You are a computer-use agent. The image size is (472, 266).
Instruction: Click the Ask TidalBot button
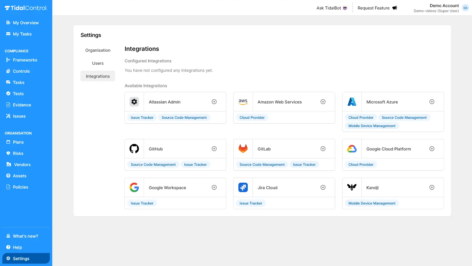click(332, 8)
